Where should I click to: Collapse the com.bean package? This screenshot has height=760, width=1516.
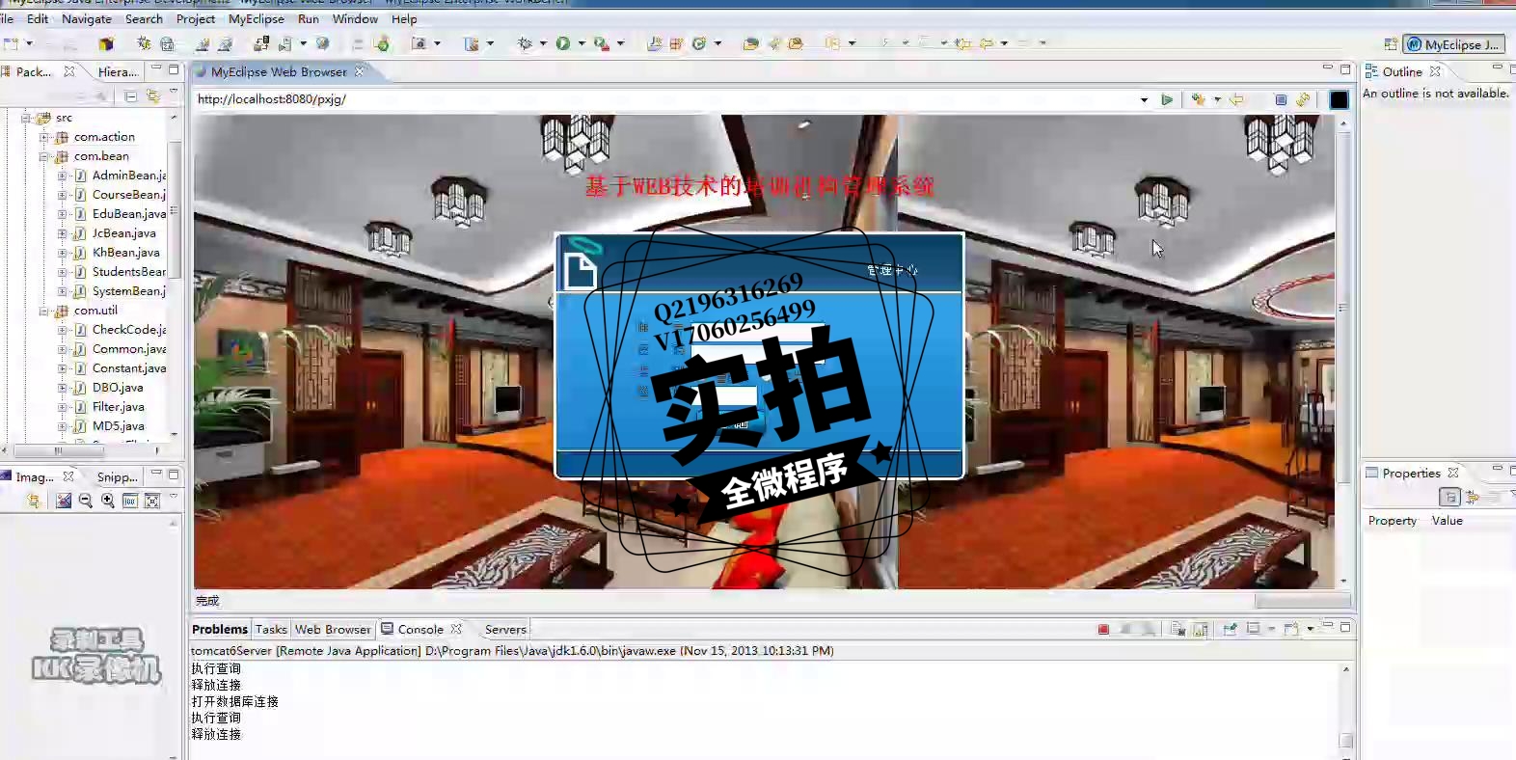(43, 156)
